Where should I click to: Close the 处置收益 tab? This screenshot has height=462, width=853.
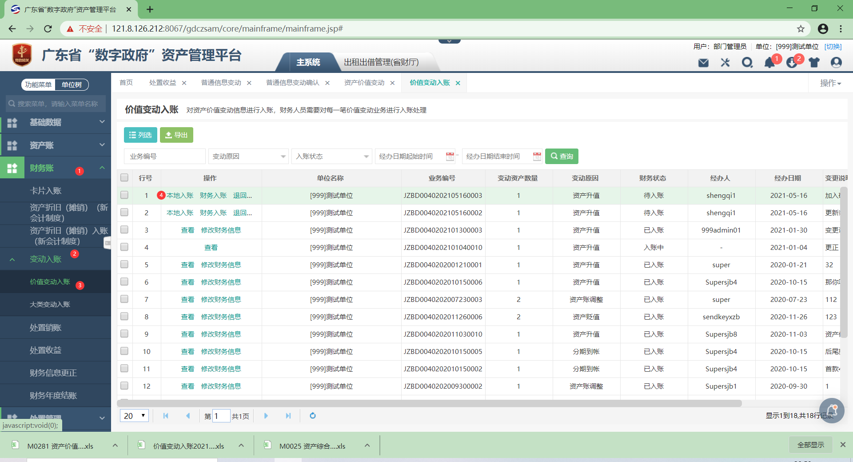(184, 83)
